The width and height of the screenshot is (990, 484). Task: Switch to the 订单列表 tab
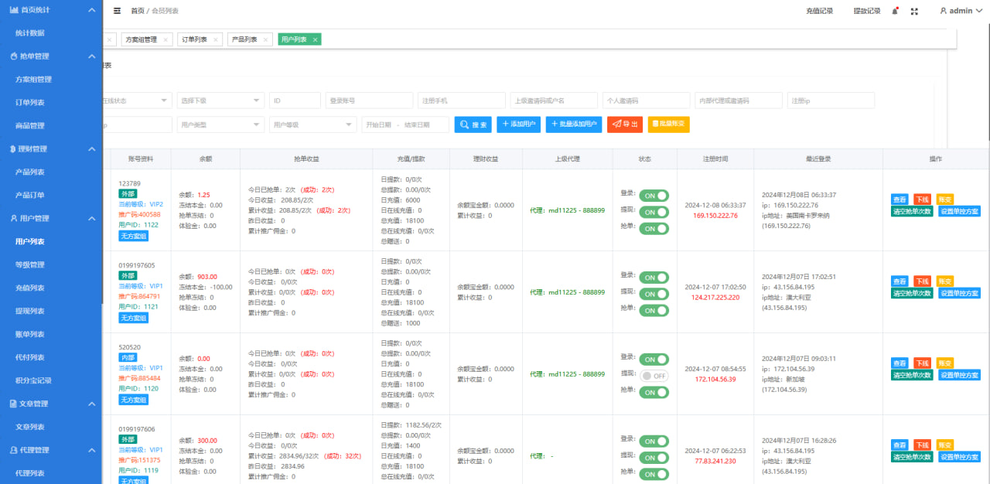click(195, 39)
